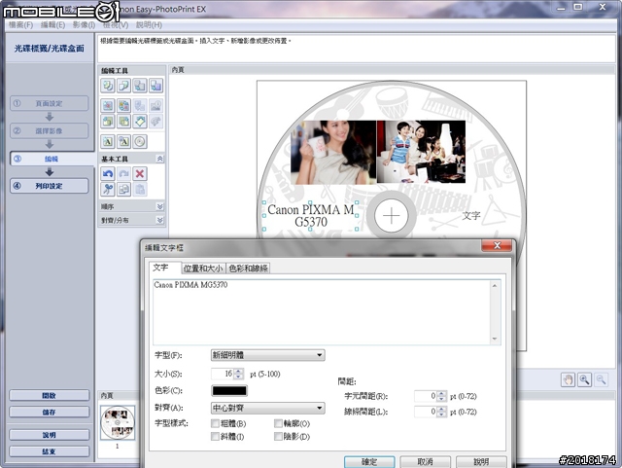
Task: Enable the 粗體(B) bold checkbox
Action: pos(215,423)
